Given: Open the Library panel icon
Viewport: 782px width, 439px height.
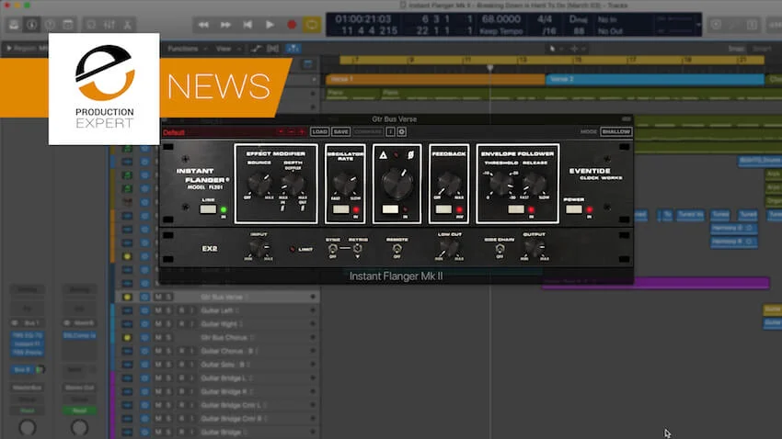Looking at the screenshot, I should pos(14,25).
